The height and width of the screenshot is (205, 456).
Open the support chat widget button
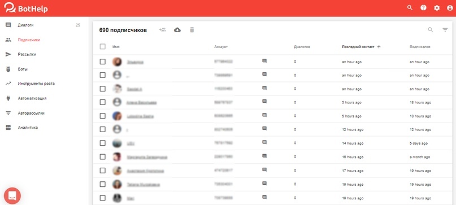click(12, 196)
